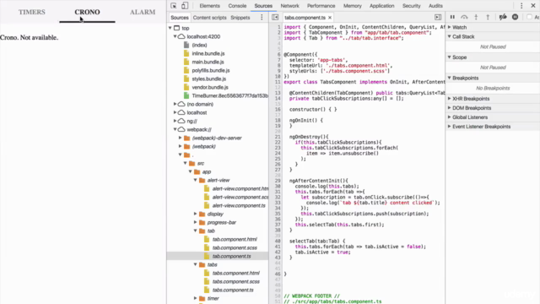
Task: Click the ALARM tab in the app
Action: point(143,12)
